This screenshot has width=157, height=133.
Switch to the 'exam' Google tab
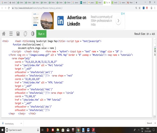click(x=122, y=3)
